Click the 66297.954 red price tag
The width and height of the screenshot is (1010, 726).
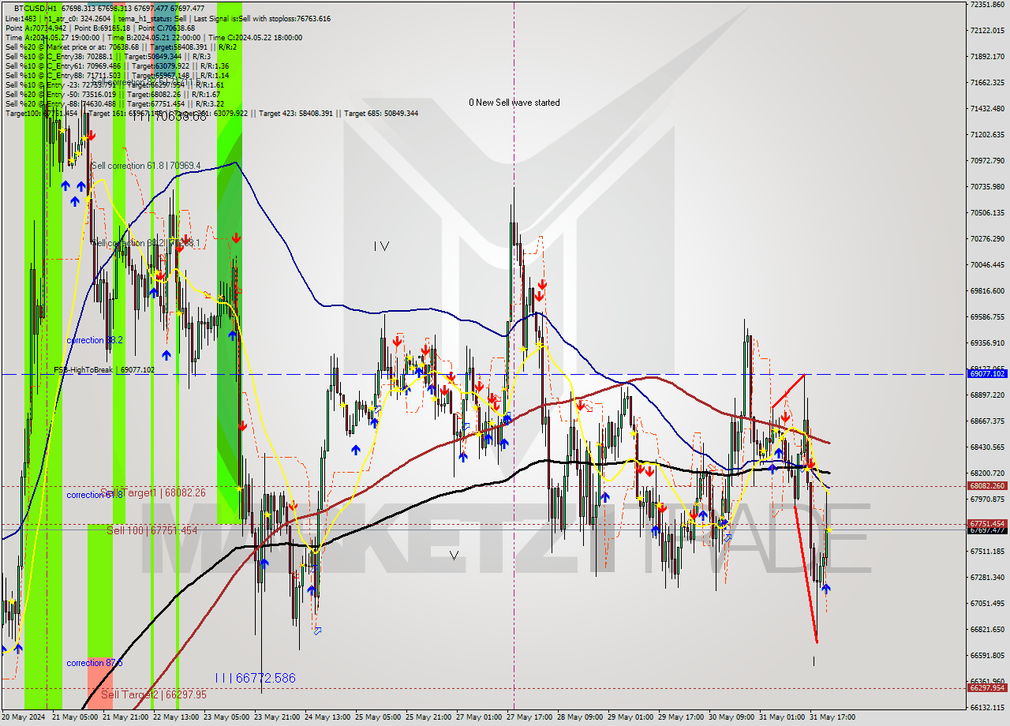[x=986, y=688]
